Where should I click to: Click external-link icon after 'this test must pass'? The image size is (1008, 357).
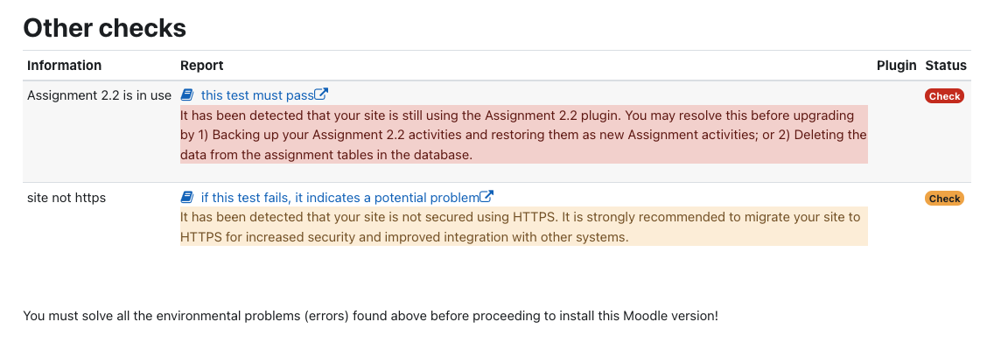click(x=321, y=94)
